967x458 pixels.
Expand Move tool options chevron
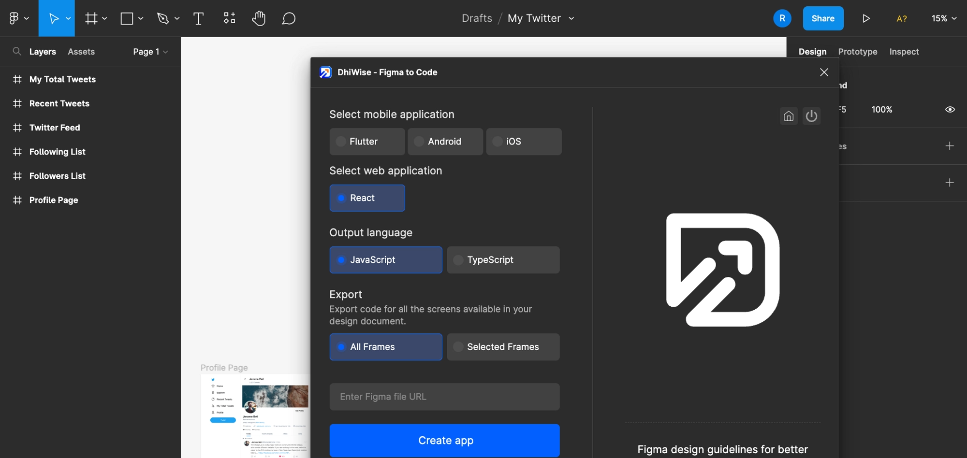pos(68,18)
